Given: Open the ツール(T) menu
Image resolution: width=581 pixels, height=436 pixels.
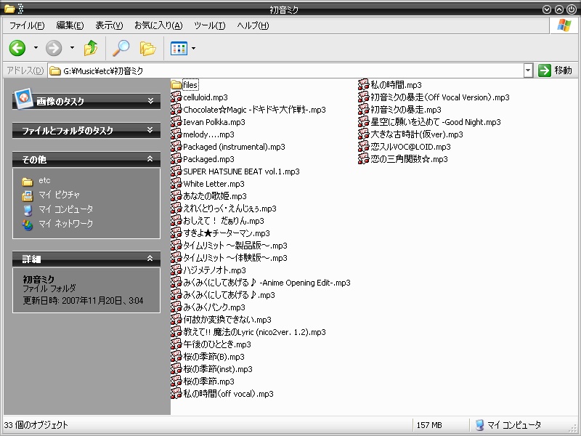Looking at the screenshot, I should [x=210, y=25].
